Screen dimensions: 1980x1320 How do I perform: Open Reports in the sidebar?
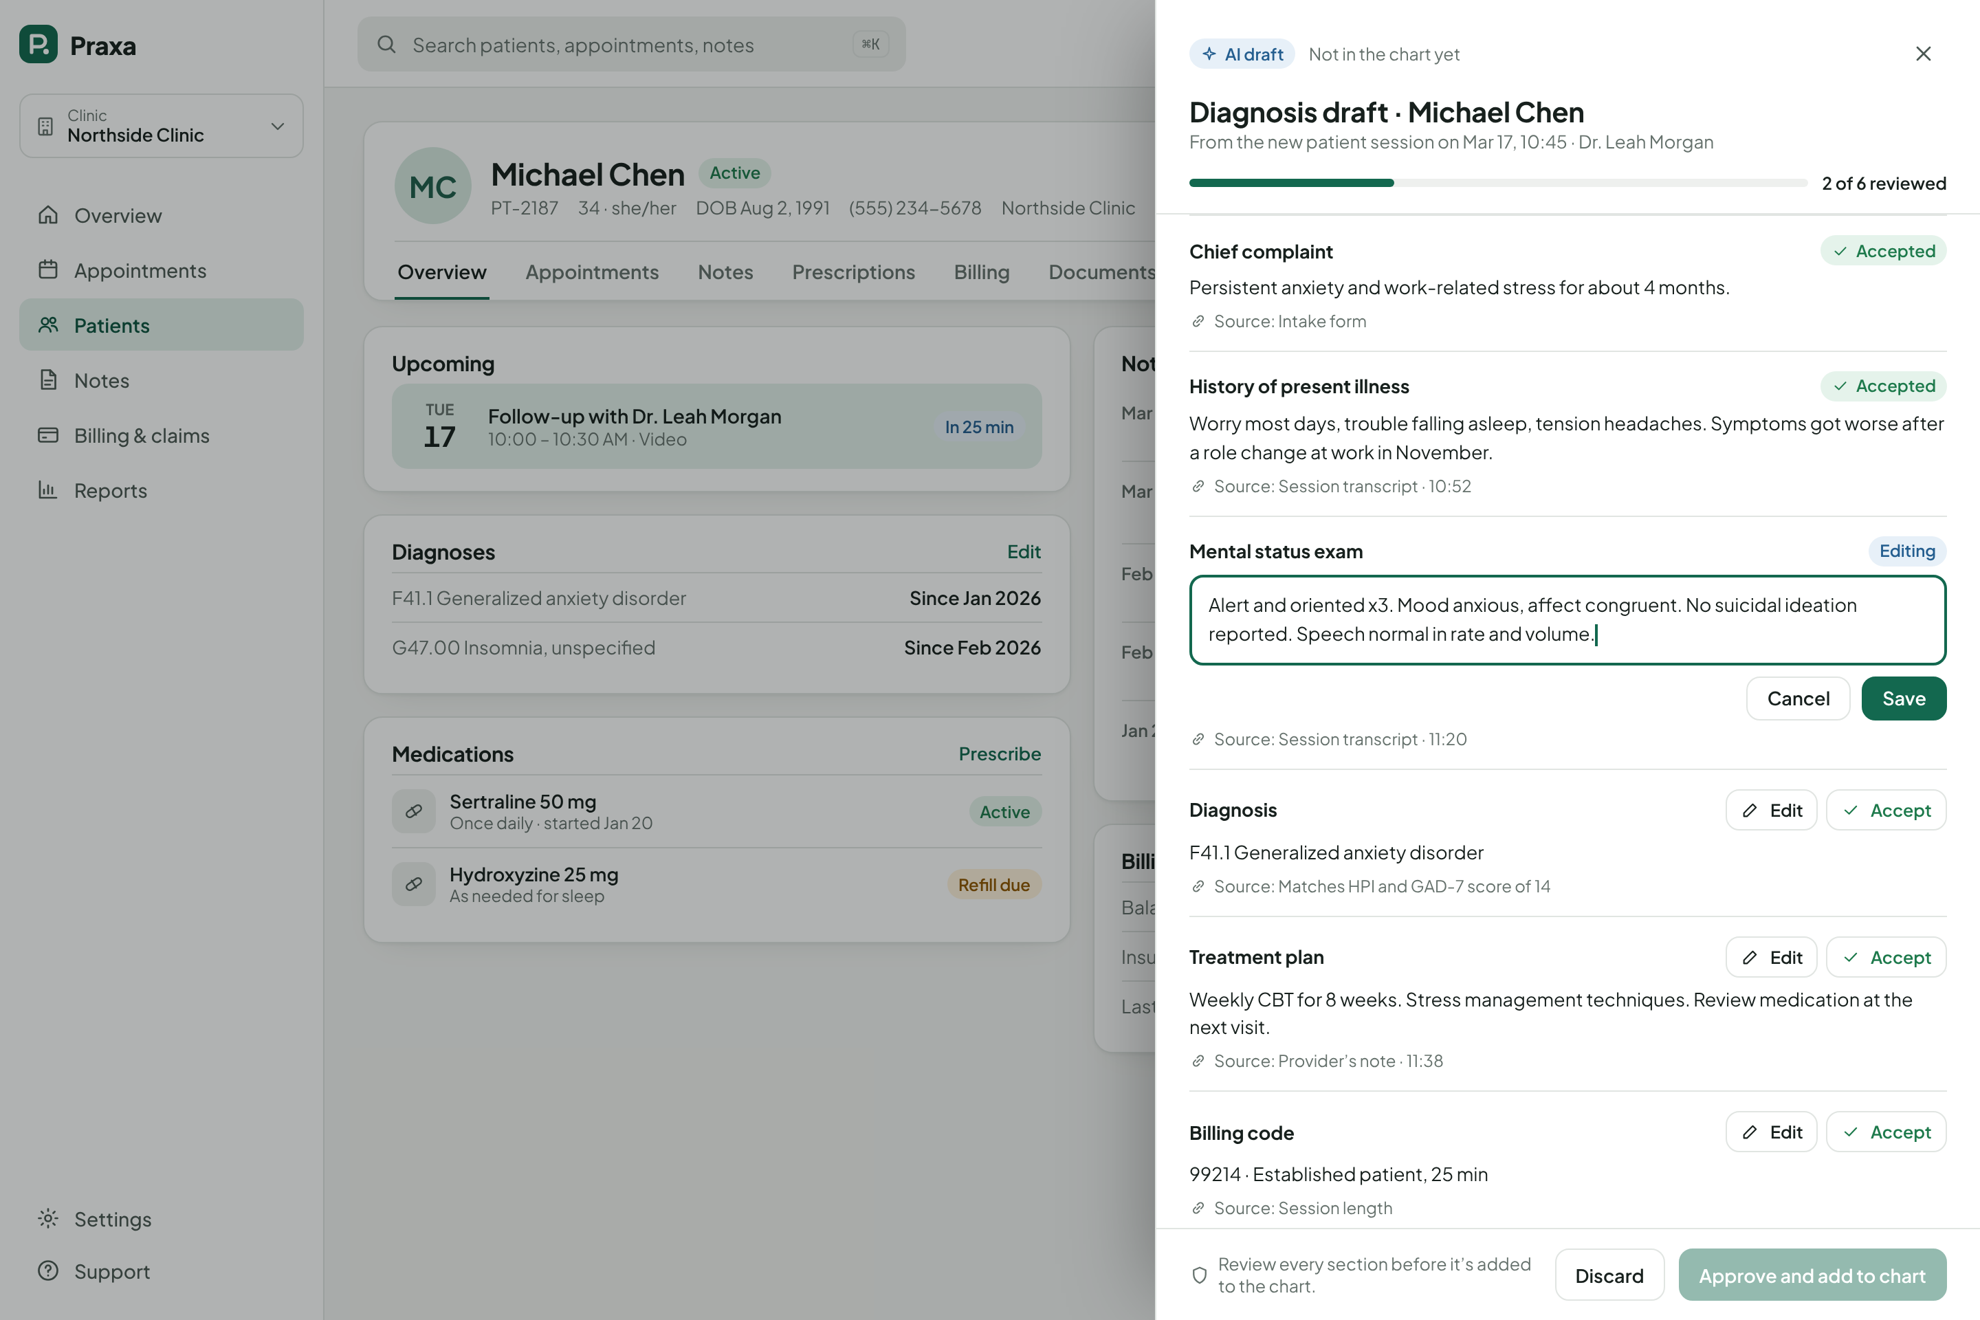click(x=161, y=490)
